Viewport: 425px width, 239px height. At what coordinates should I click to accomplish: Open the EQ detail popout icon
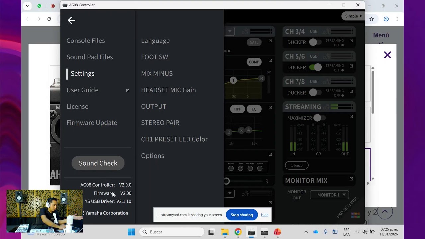pyautogui.click(x=270, y=107)
